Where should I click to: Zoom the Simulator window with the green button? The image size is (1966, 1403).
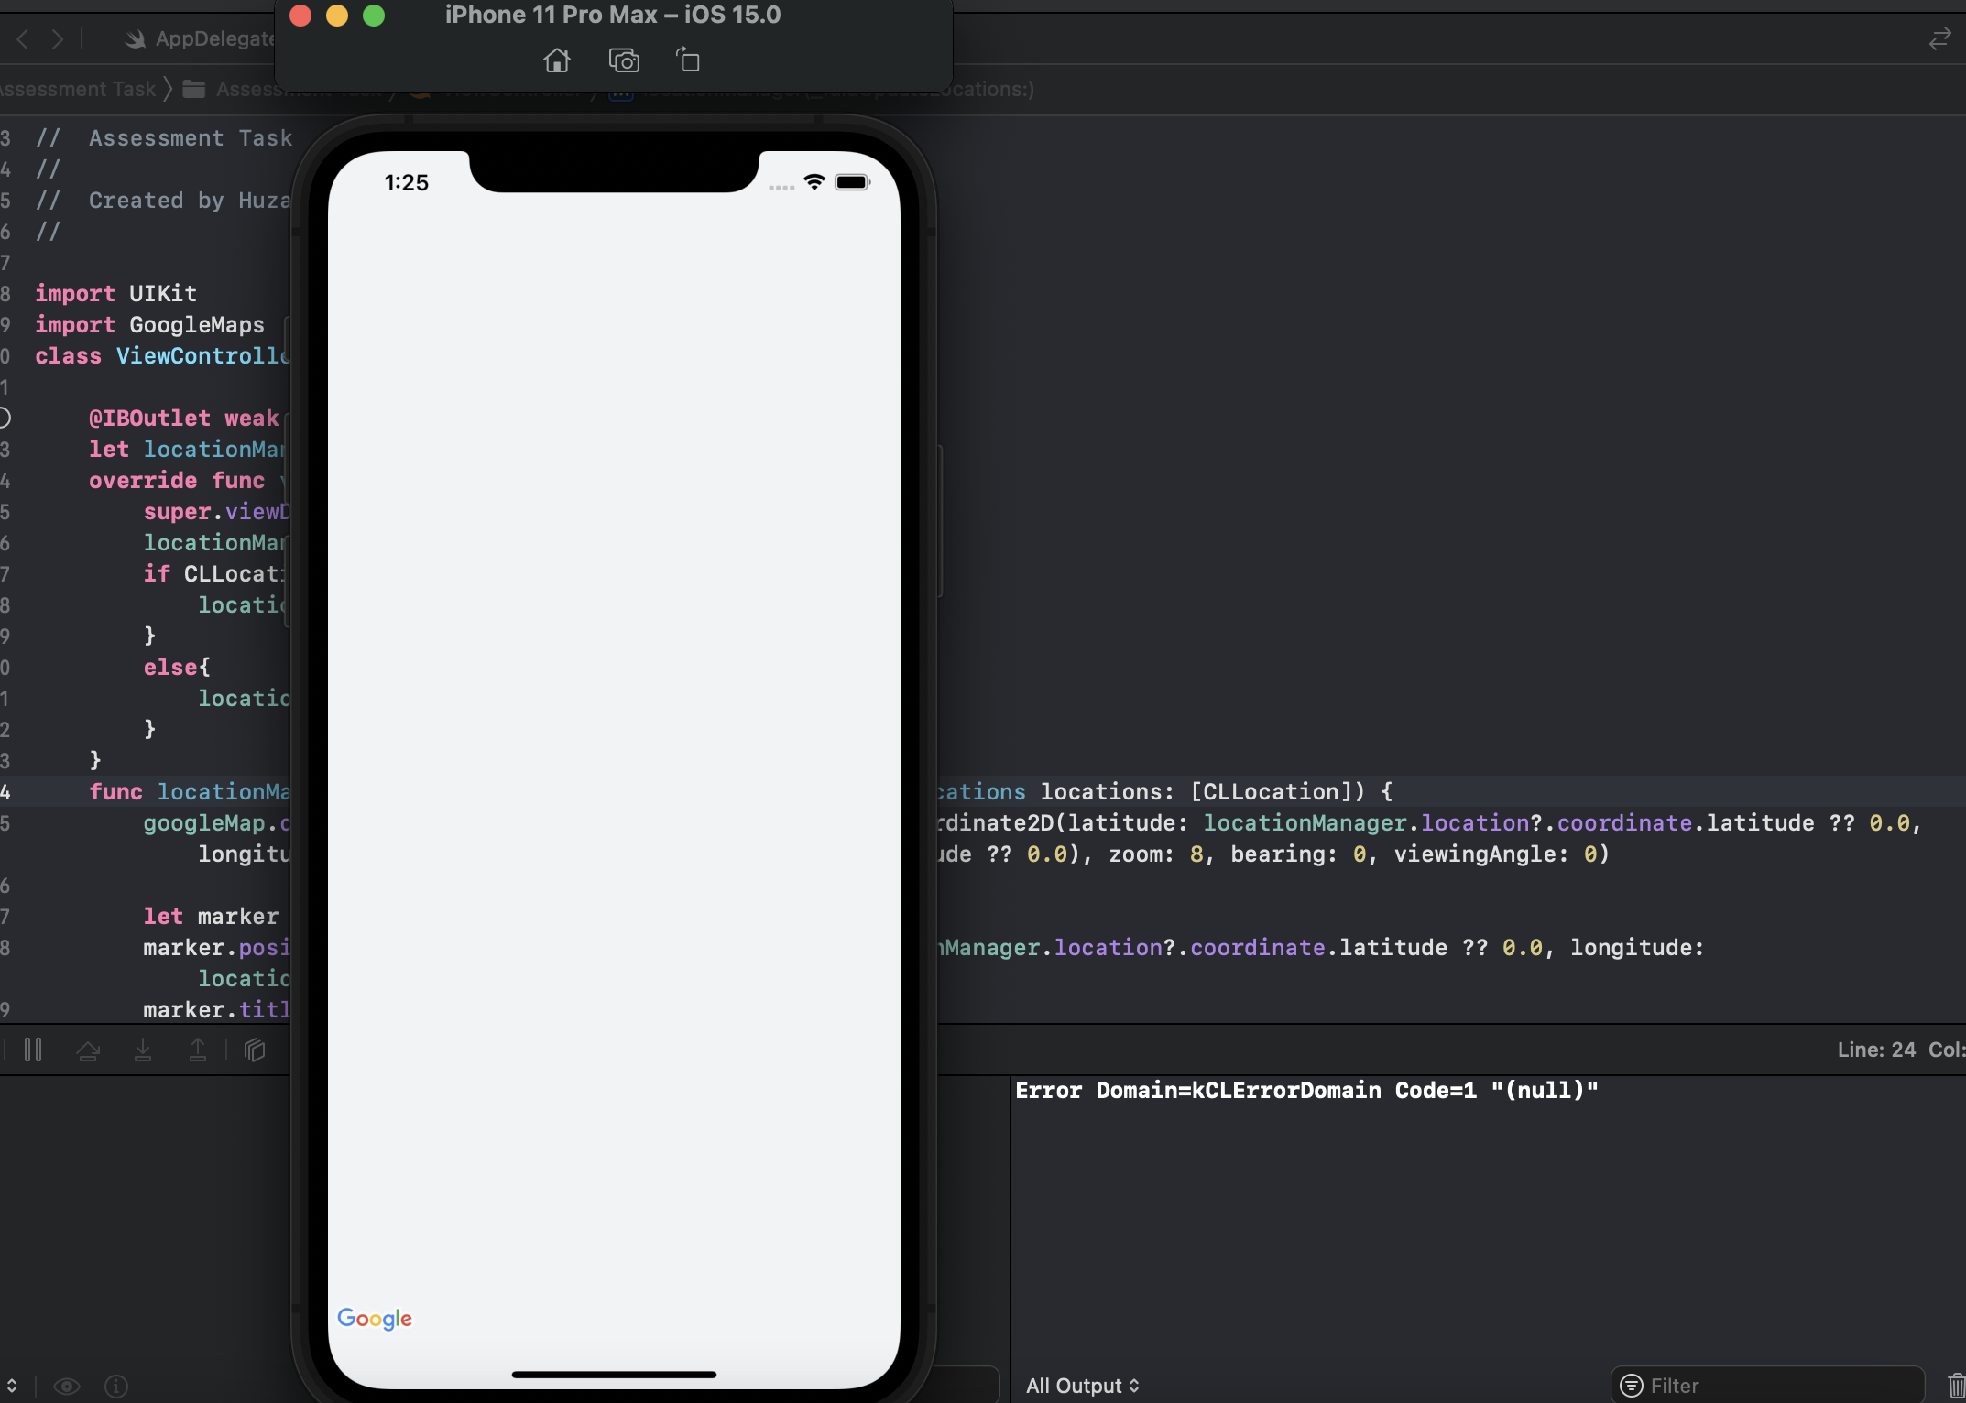tap(374, 15)
